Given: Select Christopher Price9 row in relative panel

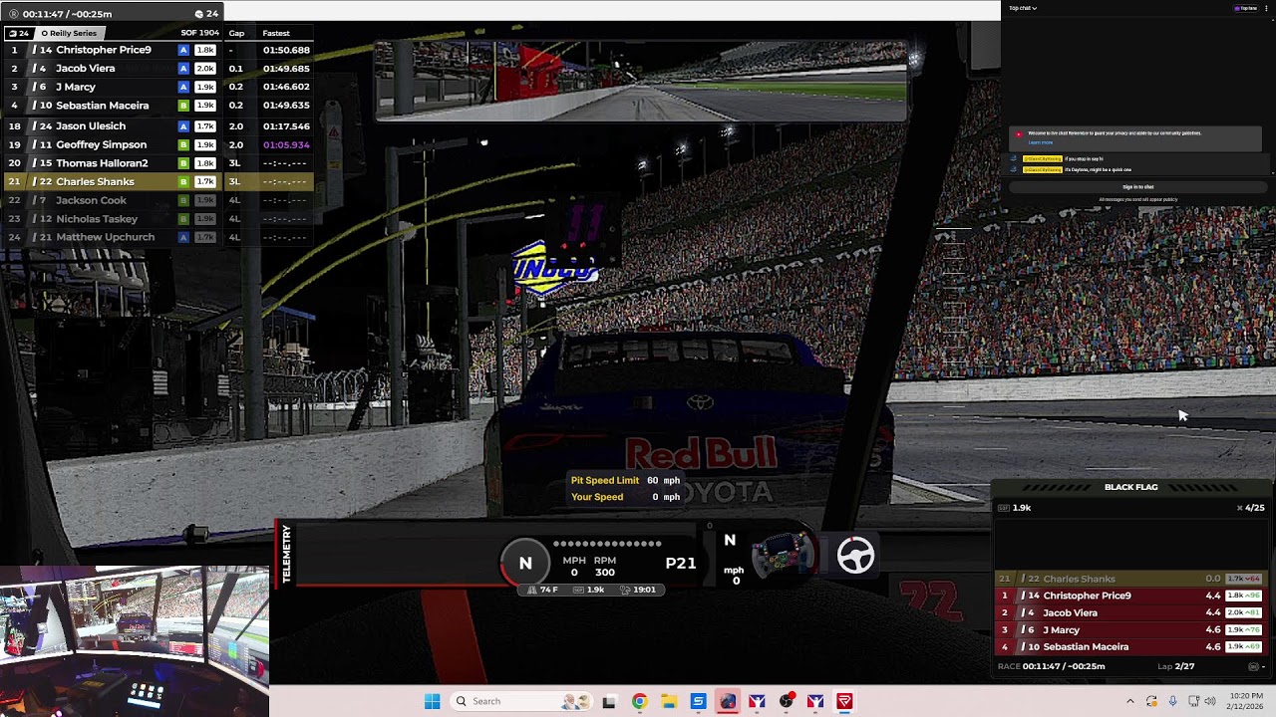Looking at the screenshot, I should (x=1130, y=596).
